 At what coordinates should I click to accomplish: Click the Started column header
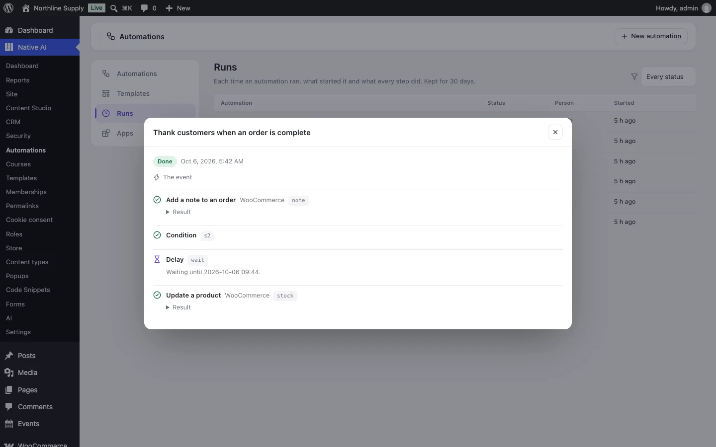click(x=624, y=103)
